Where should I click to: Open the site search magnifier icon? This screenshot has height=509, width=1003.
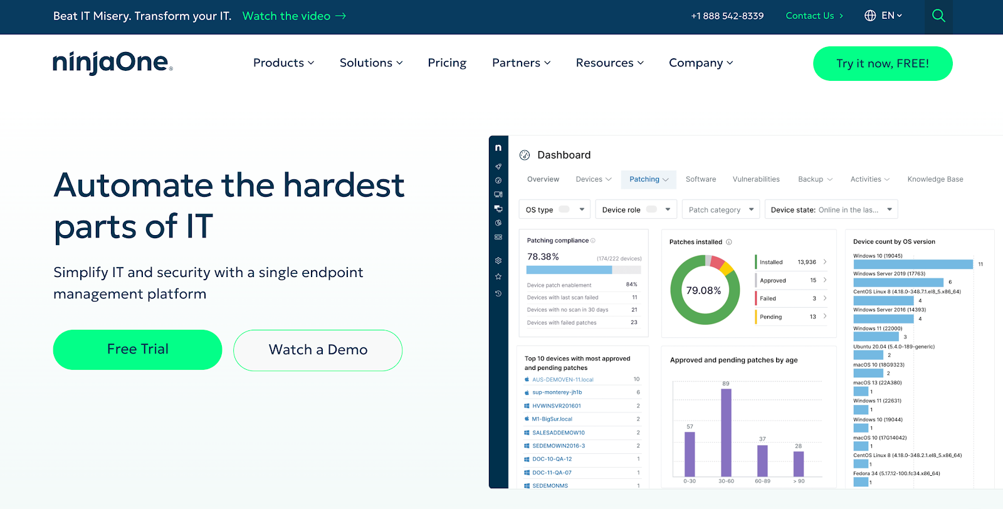click(x=938, y=16)
